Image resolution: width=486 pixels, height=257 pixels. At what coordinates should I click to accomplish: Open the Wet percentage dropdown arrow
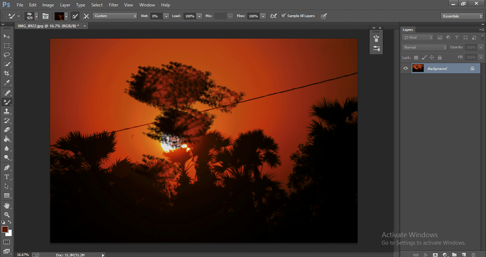tap(166, 16)
